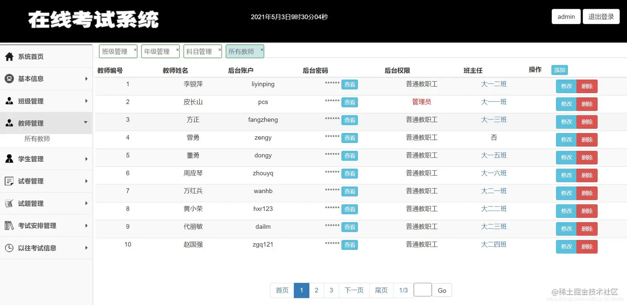View password for 方正
The image size is (627, 305).
pos(350,120)
